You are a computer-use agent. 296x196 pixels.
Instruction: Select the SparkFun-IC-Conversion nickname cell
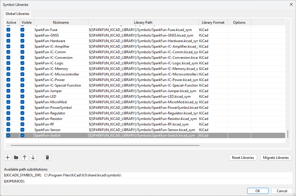[x=61, y=58]
